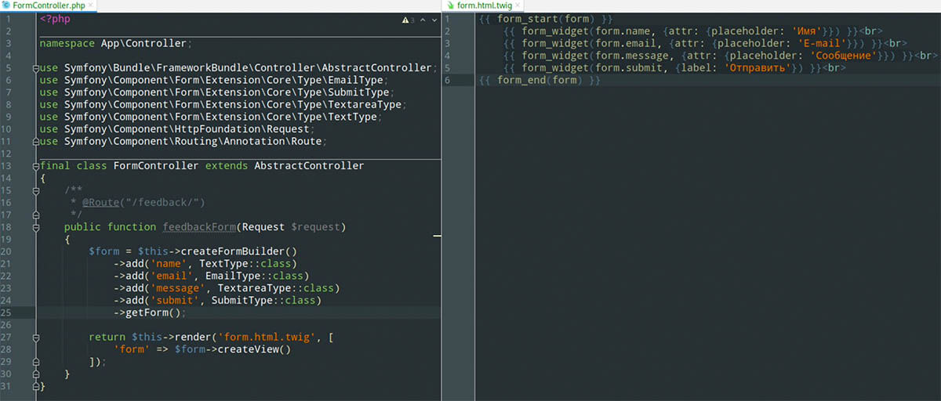Viewport: 941px width, 401px height.
Task: Click the 'submit' string in add call
Action: click(174, 301)
